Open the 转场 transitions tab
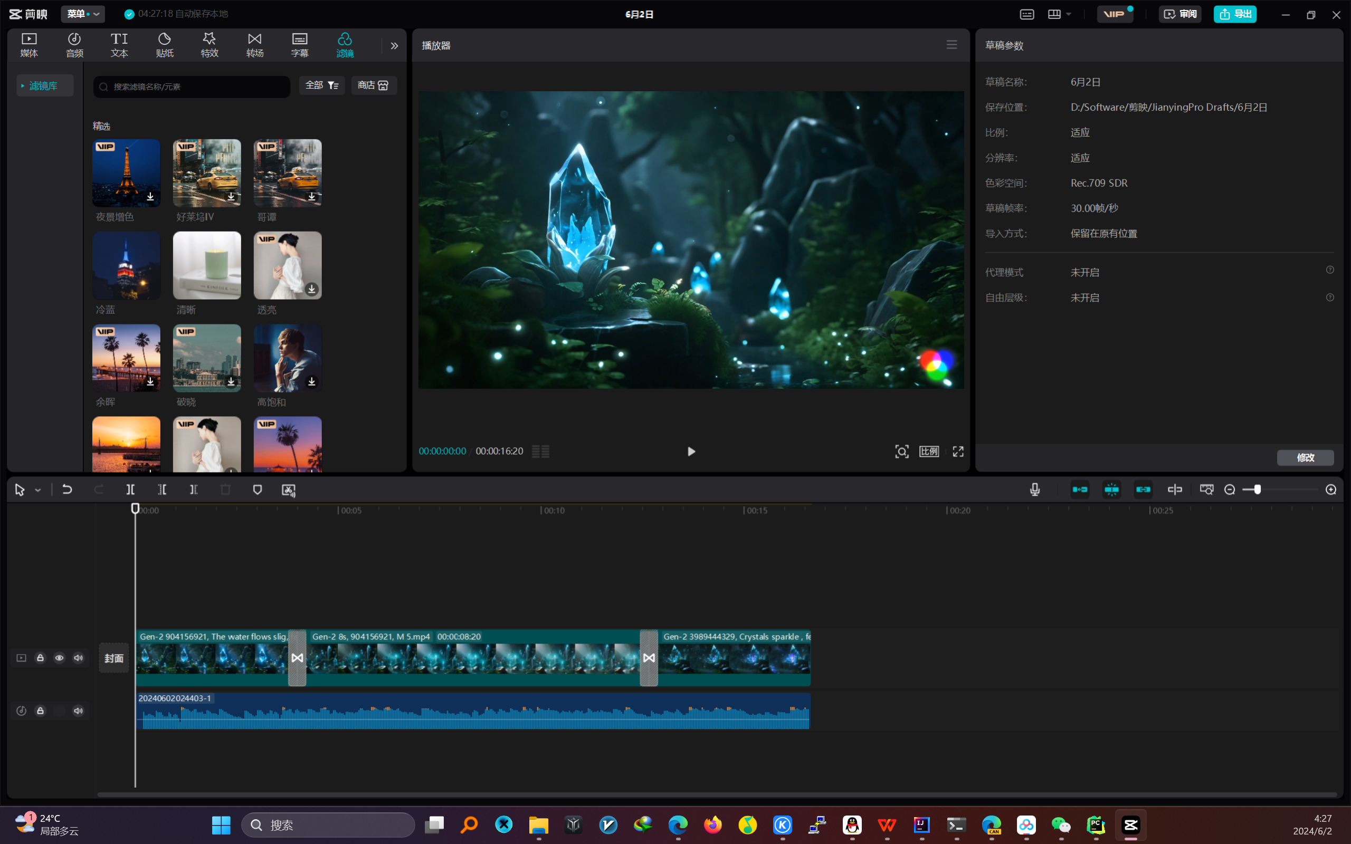 tap(254, 45)
